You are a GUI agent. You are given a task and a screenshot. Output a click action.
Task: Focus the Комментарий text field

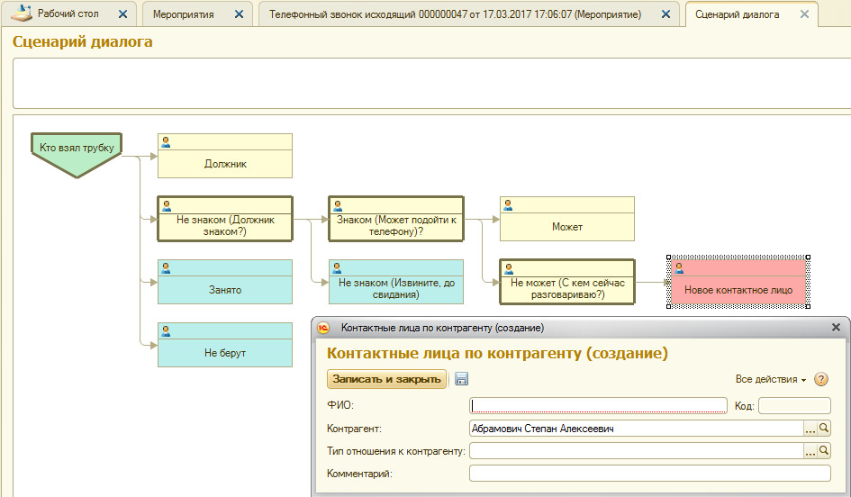click(649, 474)
